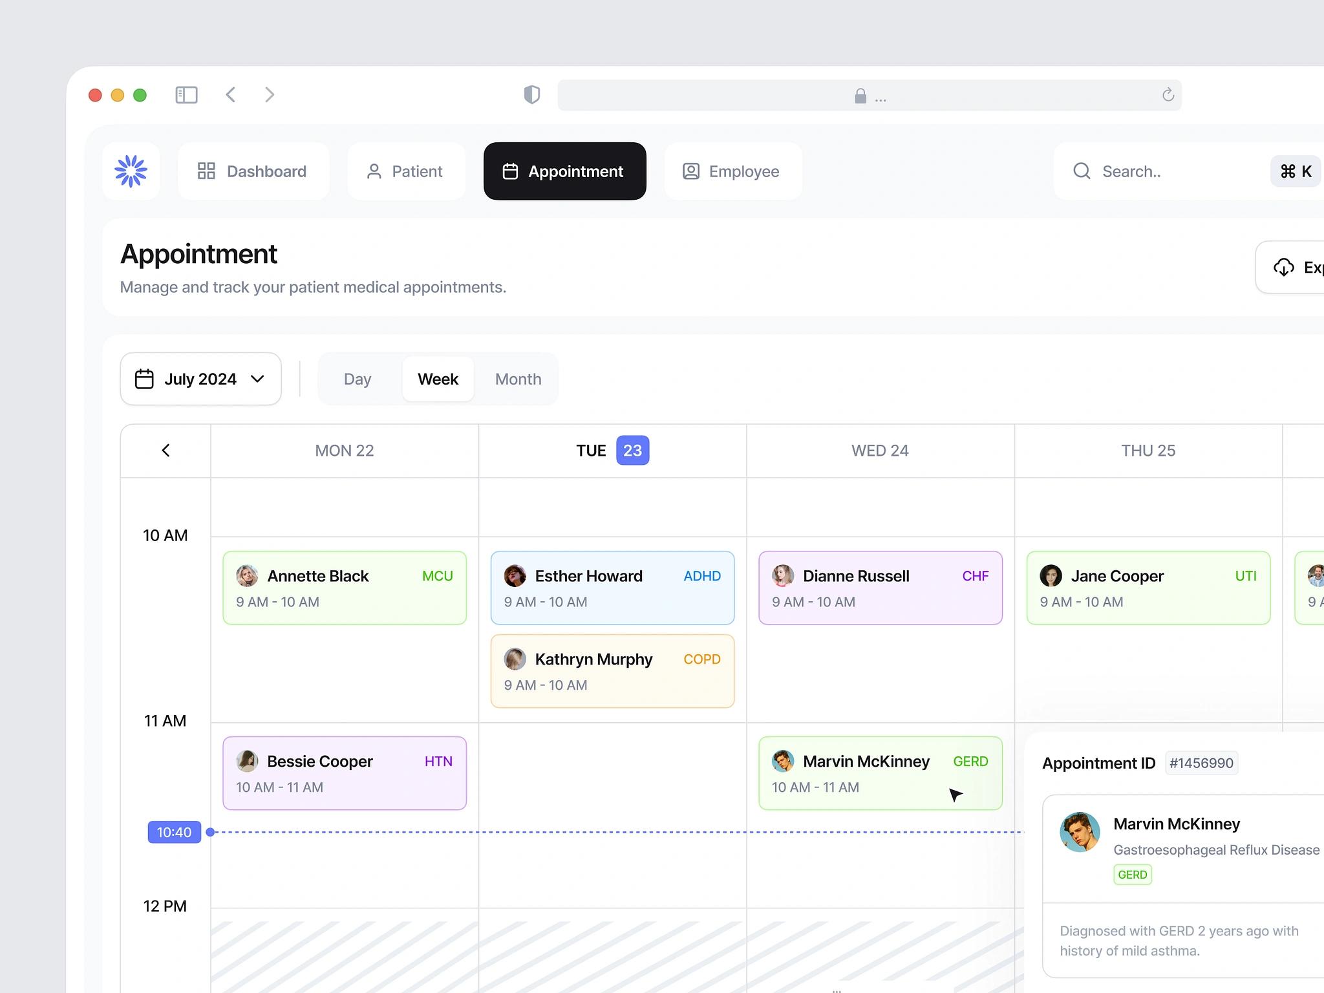The width and height of the screenshot is (1324, 993).
Task: Click the browser privacy shield icon
Action: pyautogui.click(x=531, y=95)
